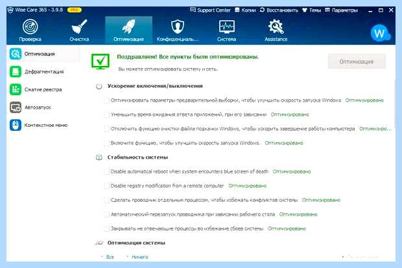The image size is (402, 268).
Task: Toggle checkbox Отключить функцию очистки файла подкачки
Action: tap(106, 128)
